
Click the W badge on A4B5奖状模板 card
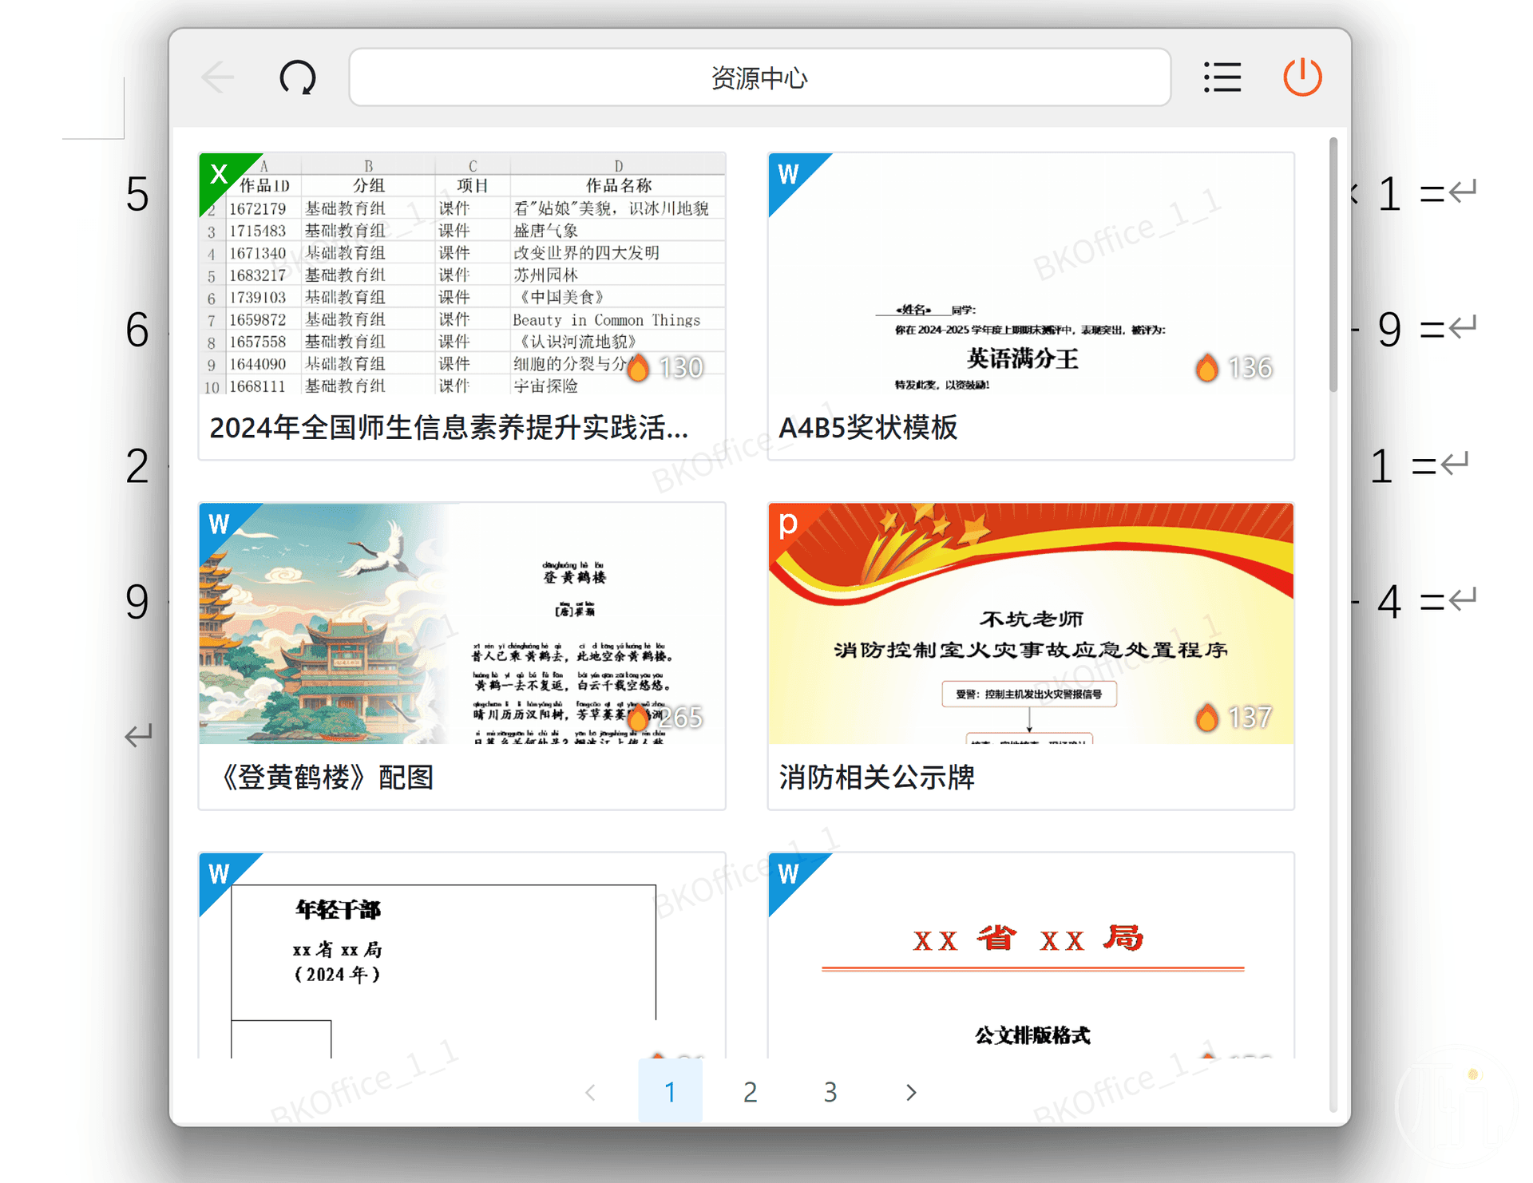coord(788,174)
